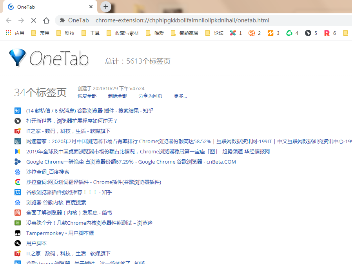Open the last visible IT之家 link

[68, 253]
